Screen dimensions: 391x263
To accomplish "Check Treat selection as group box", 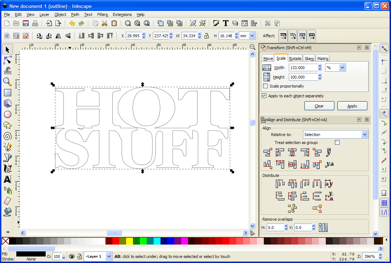I will point(337,143).
